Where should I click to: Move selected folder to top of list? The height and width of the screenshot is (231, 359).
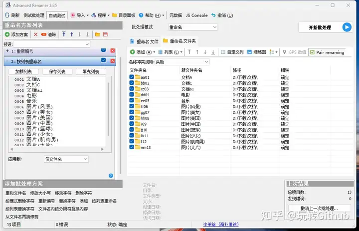189,52
